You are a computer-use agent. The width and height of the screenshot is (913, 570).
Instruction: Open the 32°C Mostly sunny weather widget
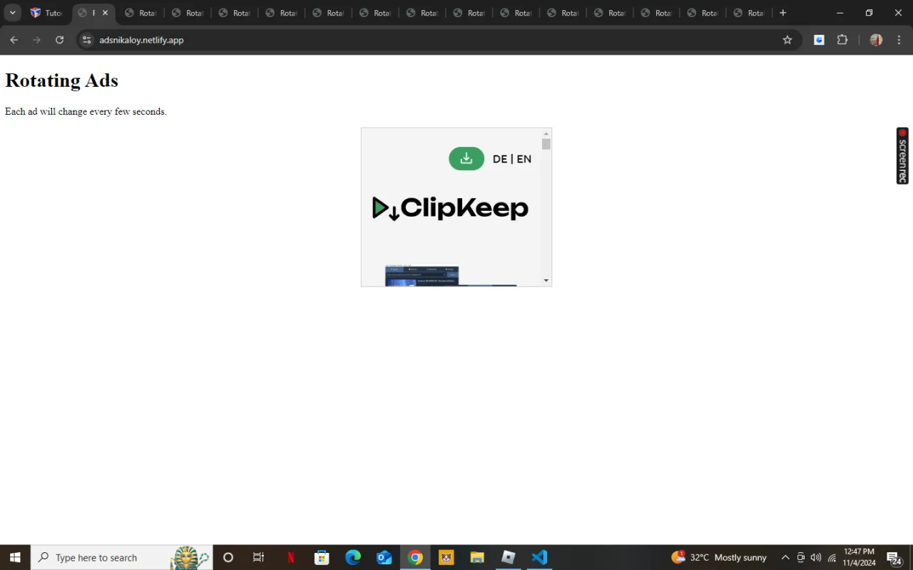click(719, 557)
